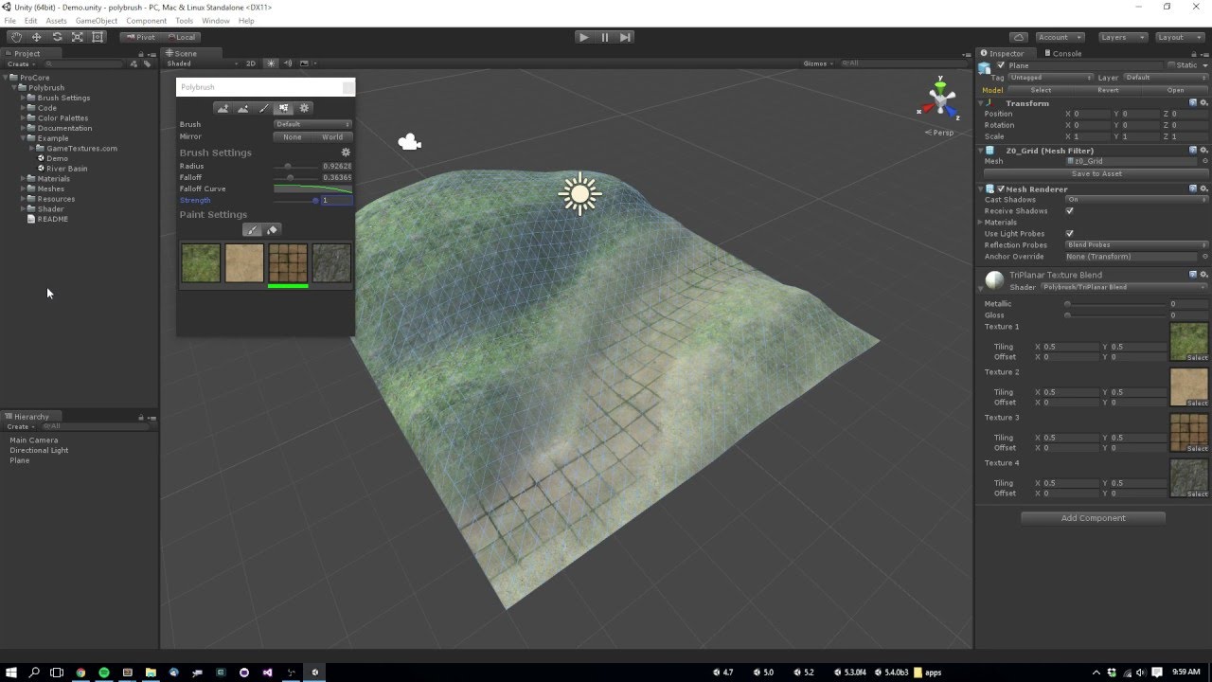Select Polybrush smooth mode icon
The image size is (1212, 682).
(242, 108)
